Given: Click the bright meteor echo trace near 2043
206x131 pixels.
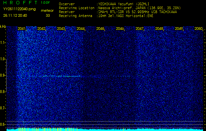Looking at the screenshot, I should (x=62, y=76).
